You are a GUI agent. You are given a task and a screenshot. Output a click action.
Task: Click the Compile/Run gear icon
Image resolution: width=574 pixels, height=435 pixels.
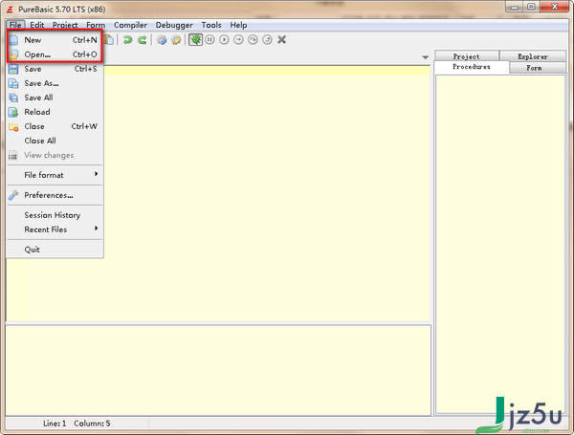click(162, 39)
